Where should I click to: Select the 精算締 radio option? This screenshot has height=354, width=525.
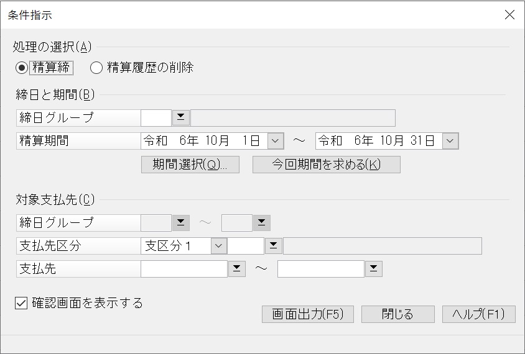[22, 68]
